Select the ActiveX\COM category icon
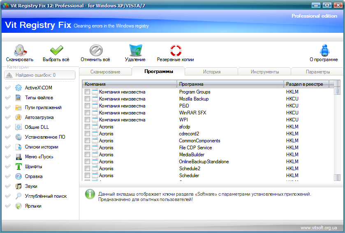The width and height of the screenshot is (345, 233). pyautogui.click(x=19, y=88)
